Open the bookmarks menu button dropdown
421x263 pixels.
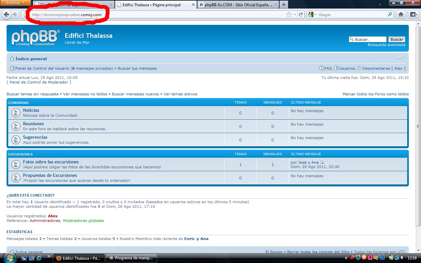point(413,14)
